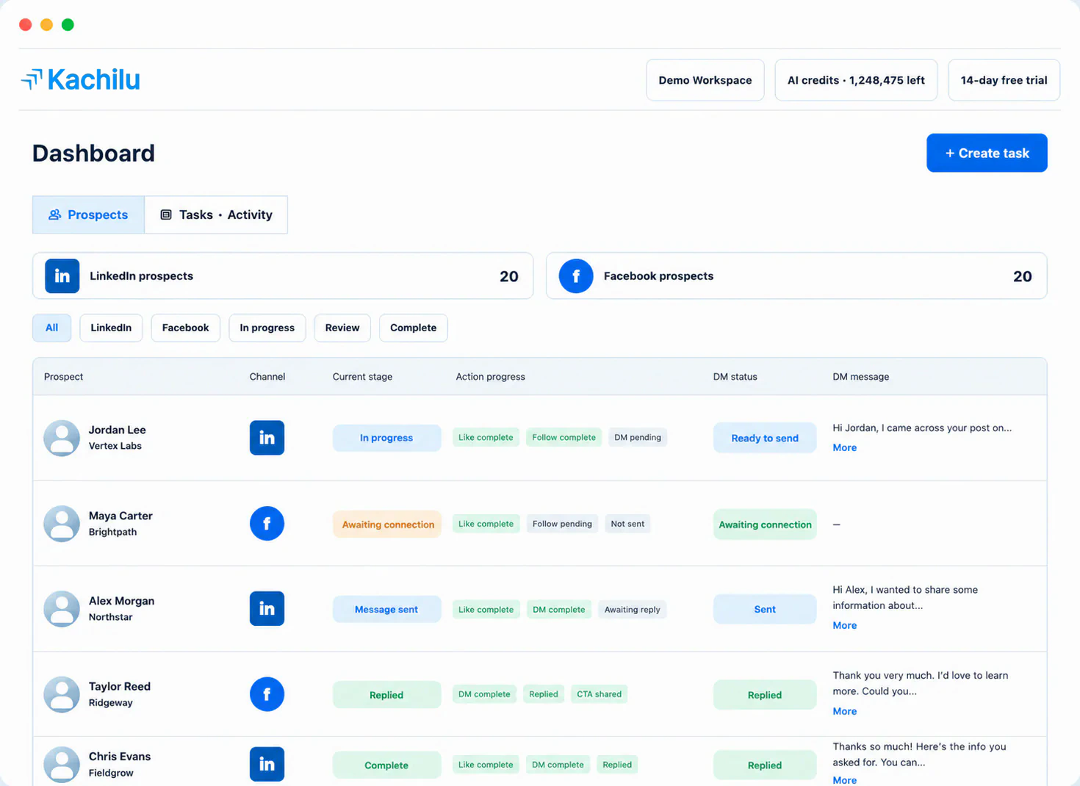Click the Ridgeway company name
1080x786 pixels.
pos(110,703)
